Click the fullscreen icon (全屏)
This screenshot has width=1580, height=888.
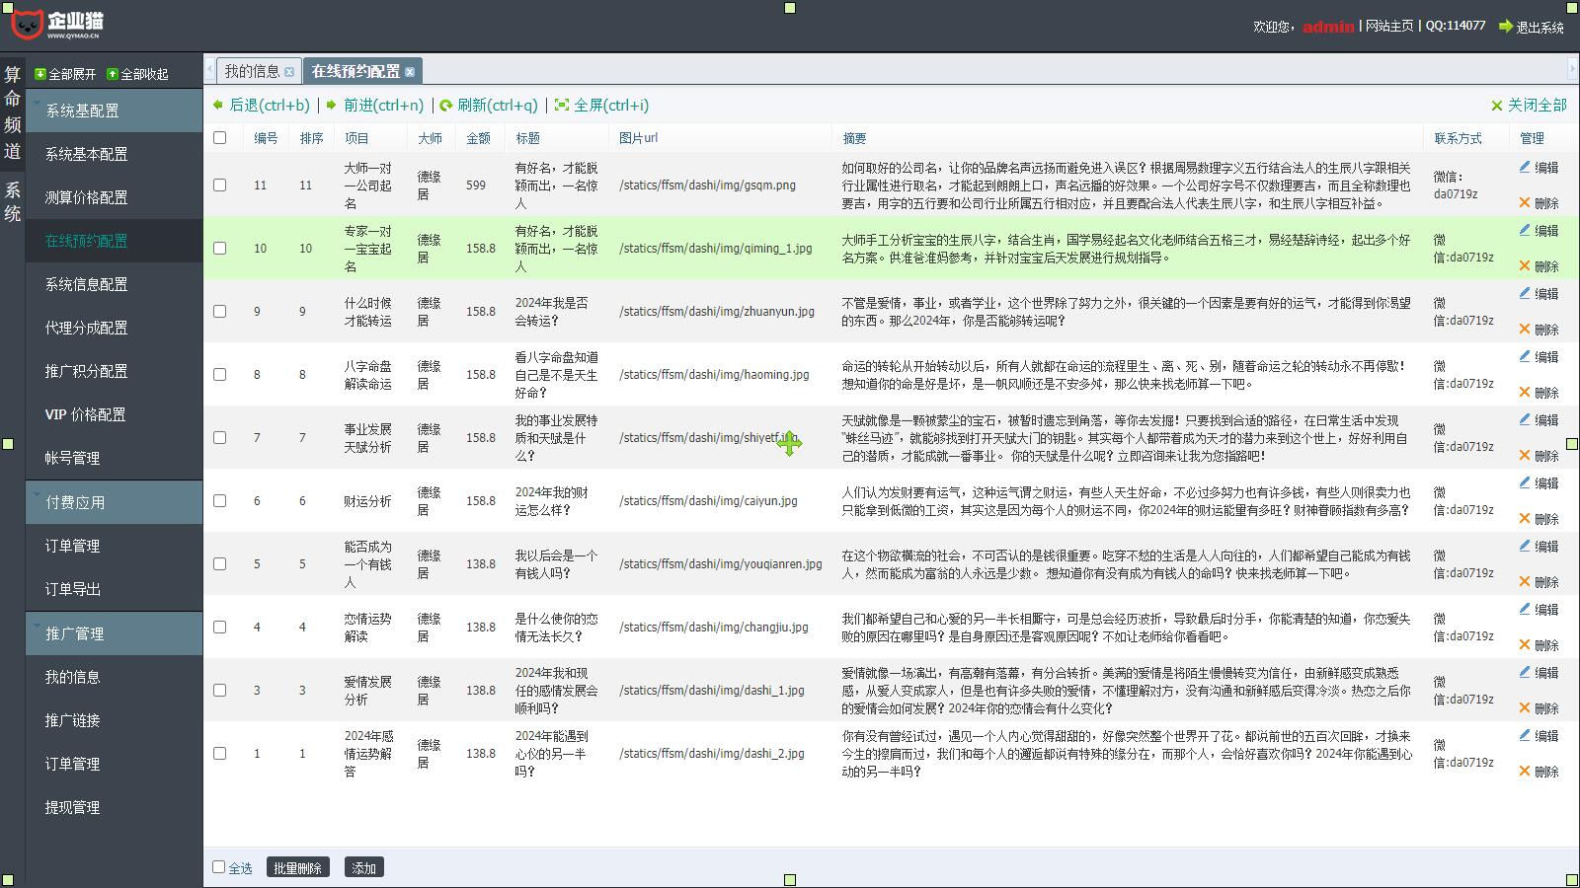coord(562,106)
